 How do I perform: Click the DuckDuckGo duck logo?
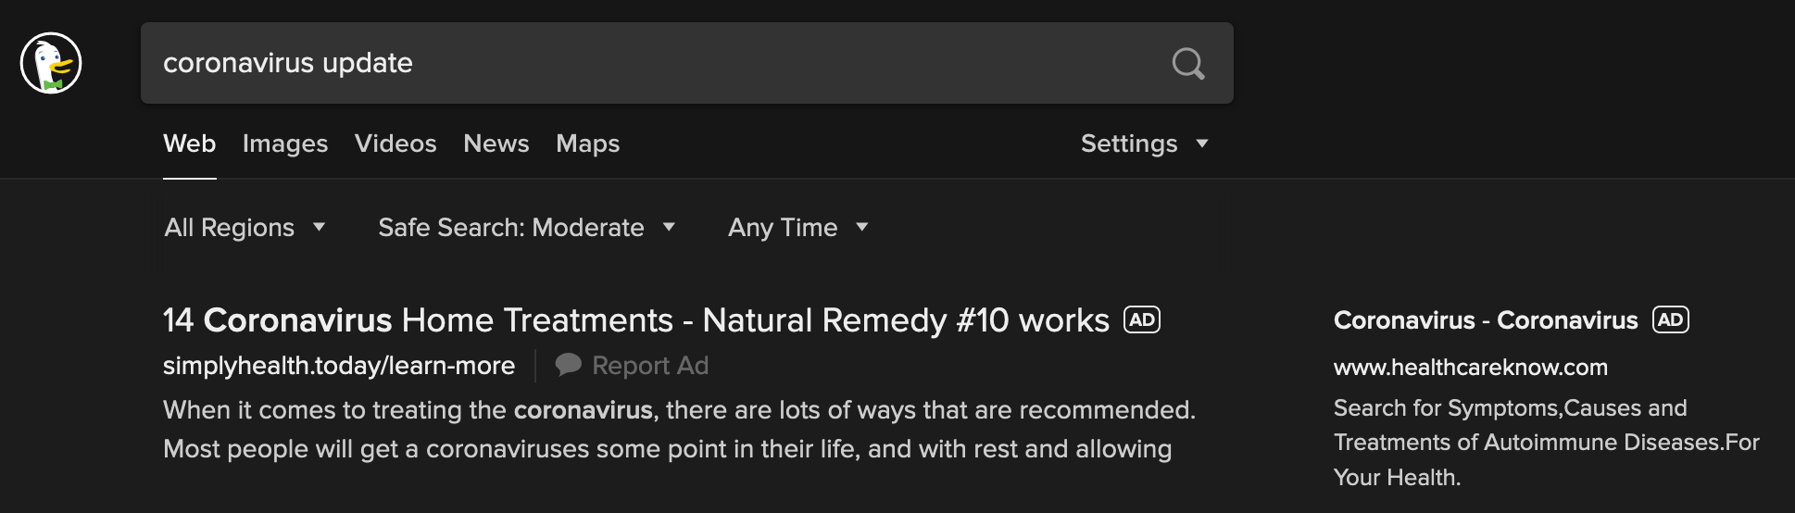pos(51,63)
